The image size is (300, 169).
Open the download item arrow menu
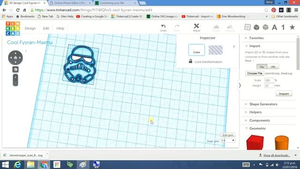47,154
